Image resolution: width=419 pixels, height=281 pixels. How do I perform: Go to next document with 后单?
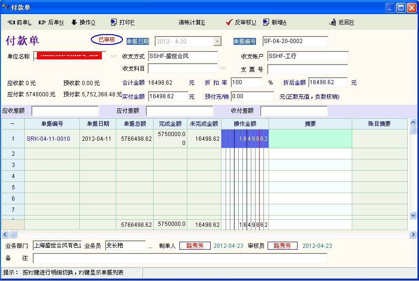(x=51, y=22)
